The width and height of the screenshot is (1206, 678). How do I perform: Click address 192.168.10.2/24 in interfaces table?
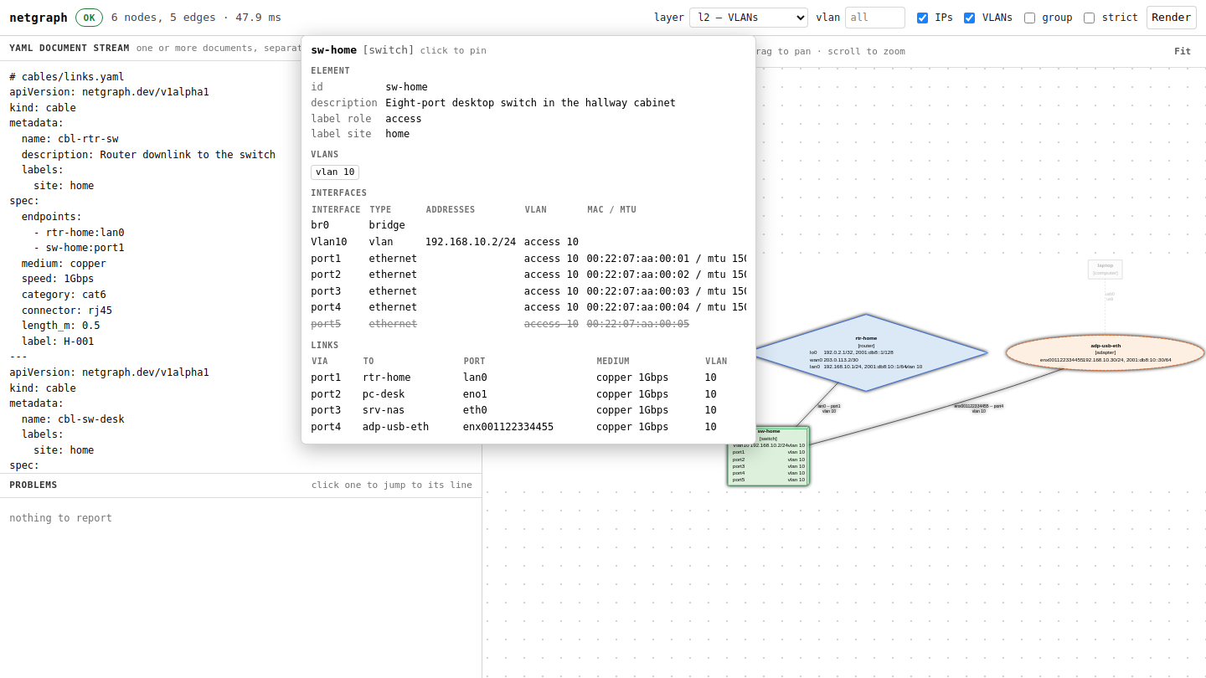[471, 242]
